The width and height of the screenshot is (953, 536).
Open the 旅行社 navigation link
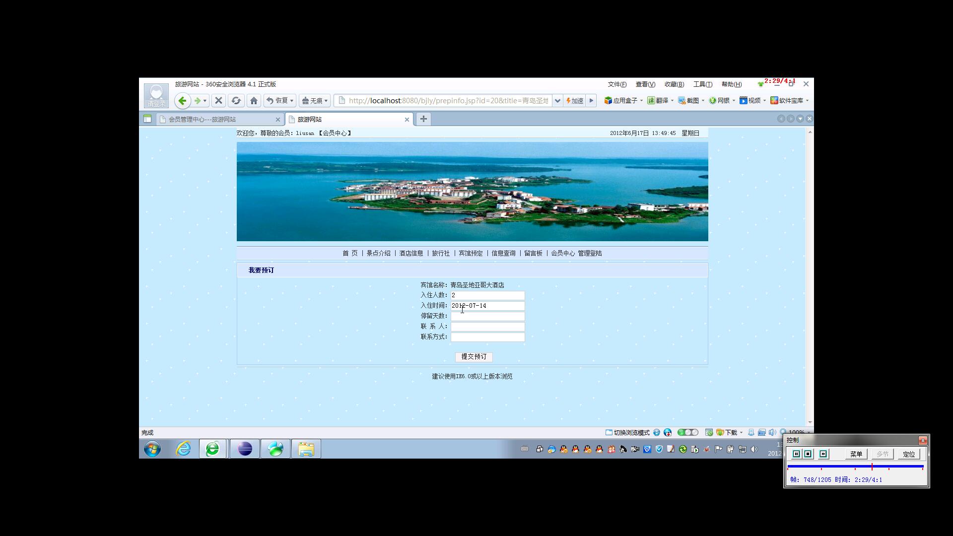point(441,254)
